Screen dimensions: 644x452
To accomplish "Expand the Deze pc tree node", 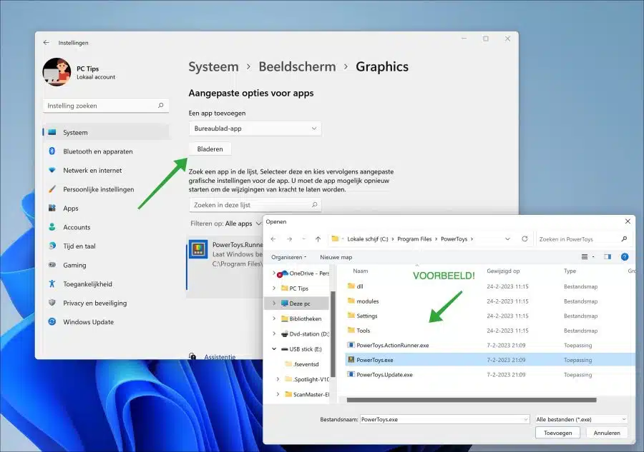I will click(274, 303).
